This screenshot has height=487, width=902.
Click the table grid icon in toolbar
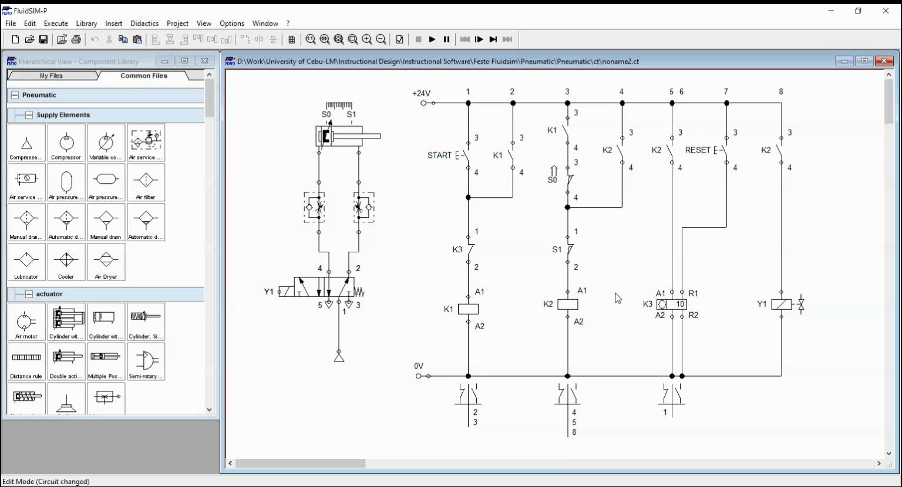tap(292, 39)
